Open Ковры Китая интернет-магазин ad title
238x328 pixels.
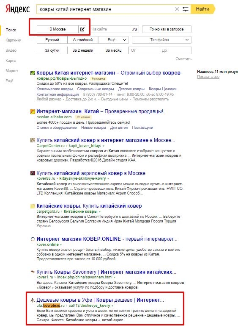108,73
